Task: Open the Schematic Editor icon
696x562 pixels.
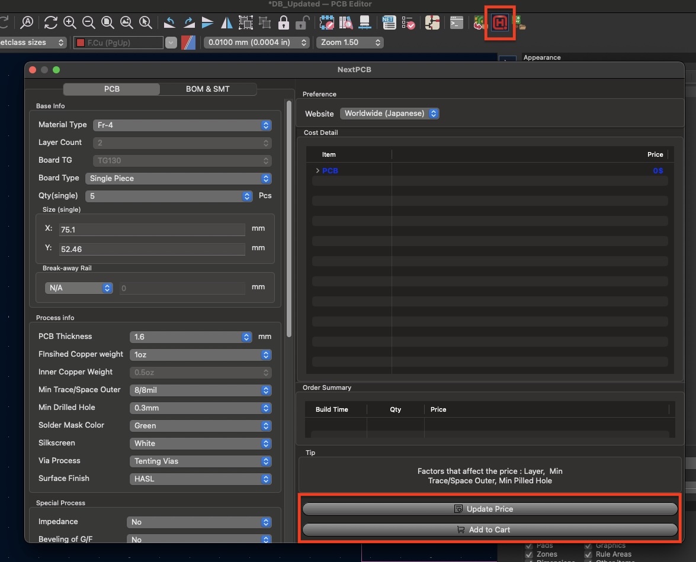Action: (x=432, y=22)
